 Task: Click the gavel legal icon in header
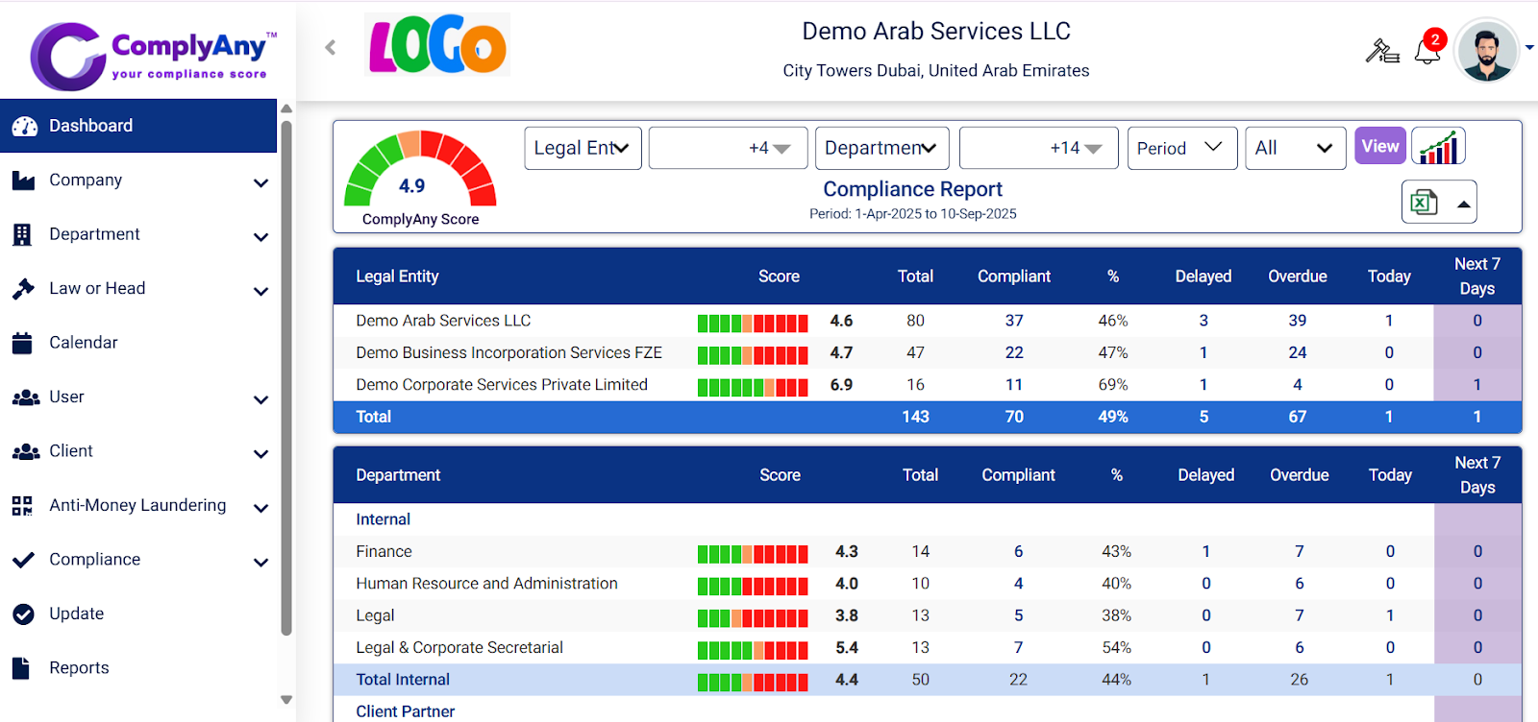(x=1381, y=50)
